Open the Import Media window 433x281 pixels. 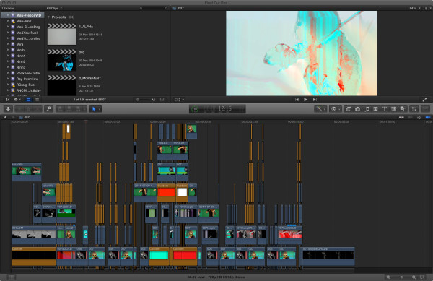pos(8,109)
